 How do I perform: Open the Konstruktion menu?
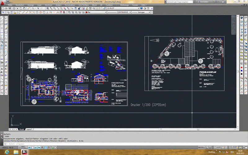coord(70,5)
